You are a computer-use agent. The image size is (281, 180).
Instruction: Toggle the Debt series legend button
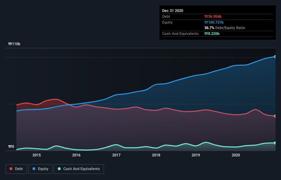click(x=16, y=169)
